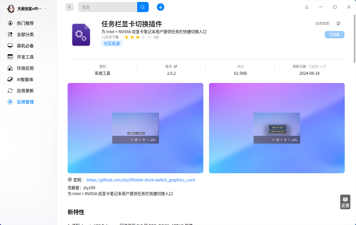
Task: Click the 反馈 feedback button
Action: [x=345, y=202]
